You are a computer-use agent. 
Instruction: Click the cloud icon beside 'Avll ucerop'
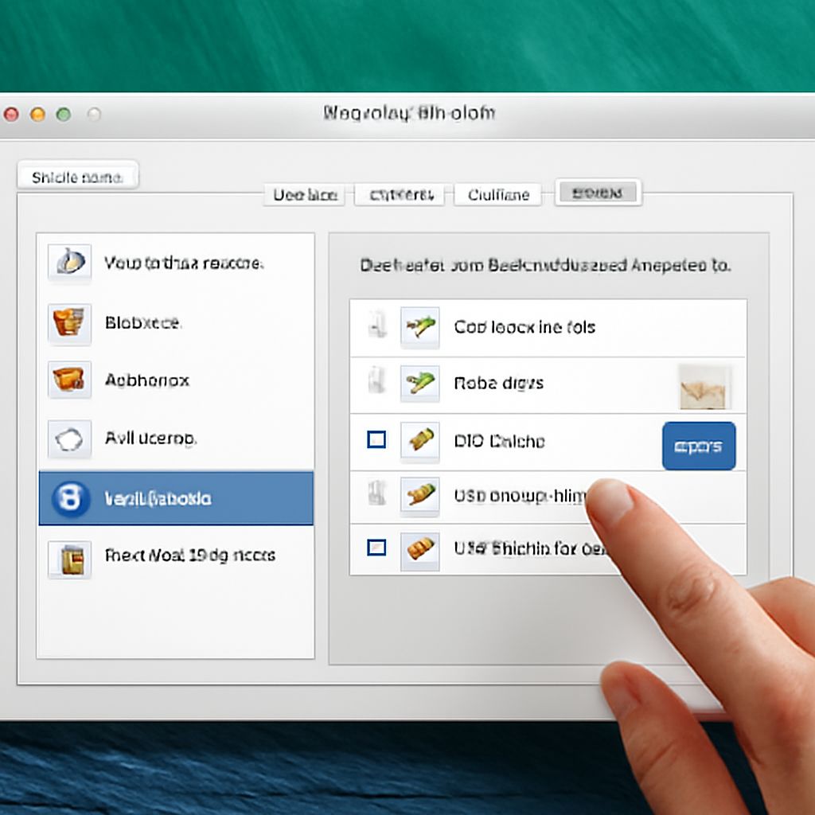pos(69,439)
